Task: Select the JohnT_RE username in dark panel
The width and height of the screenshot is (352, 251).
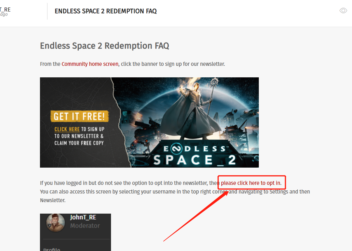Action: coord(83,217)
